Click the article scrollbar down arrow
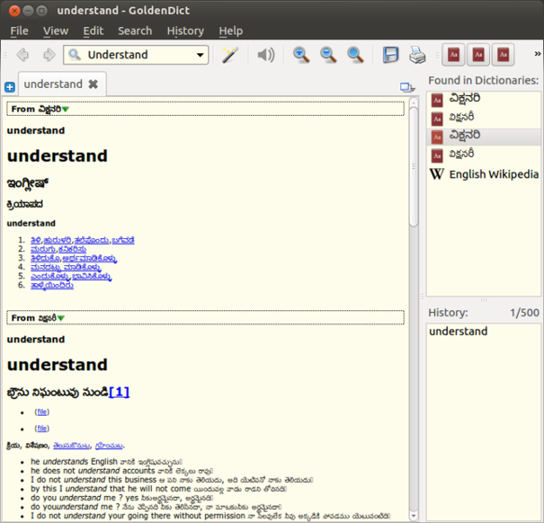544x523 pixels. pyautogui.click(x=413, y=516)
